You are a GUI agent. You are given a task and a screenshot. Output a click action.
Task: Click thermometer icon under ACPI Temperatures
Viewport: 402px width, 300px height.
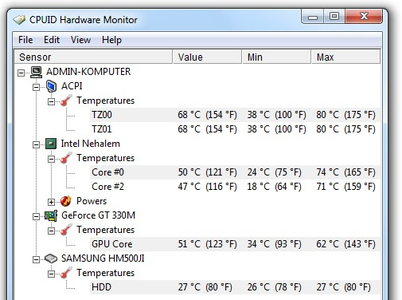tap(66, 101)
